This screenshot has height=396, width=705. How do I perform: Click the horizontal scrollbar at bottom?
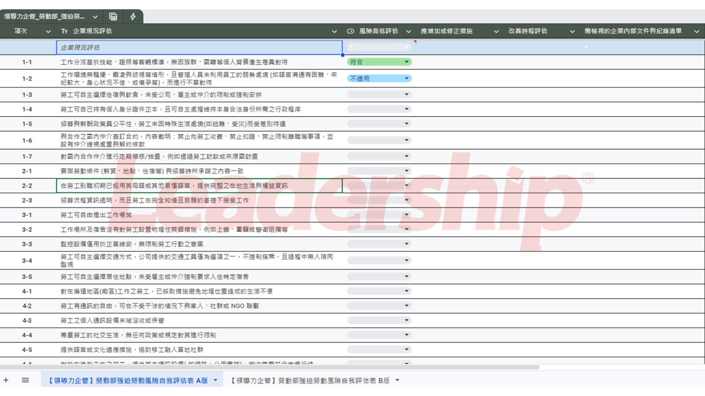click(270, 367)
